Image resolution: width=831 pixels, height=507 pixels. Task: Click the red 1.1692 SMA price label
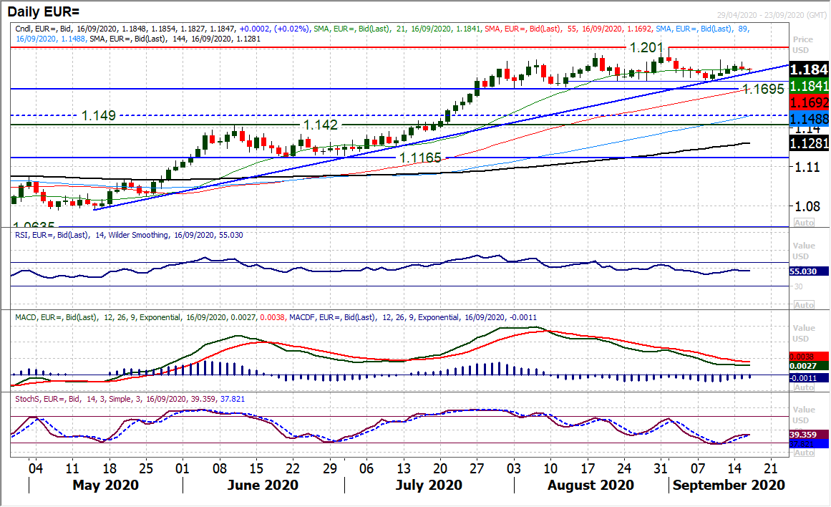coord(808,102)
